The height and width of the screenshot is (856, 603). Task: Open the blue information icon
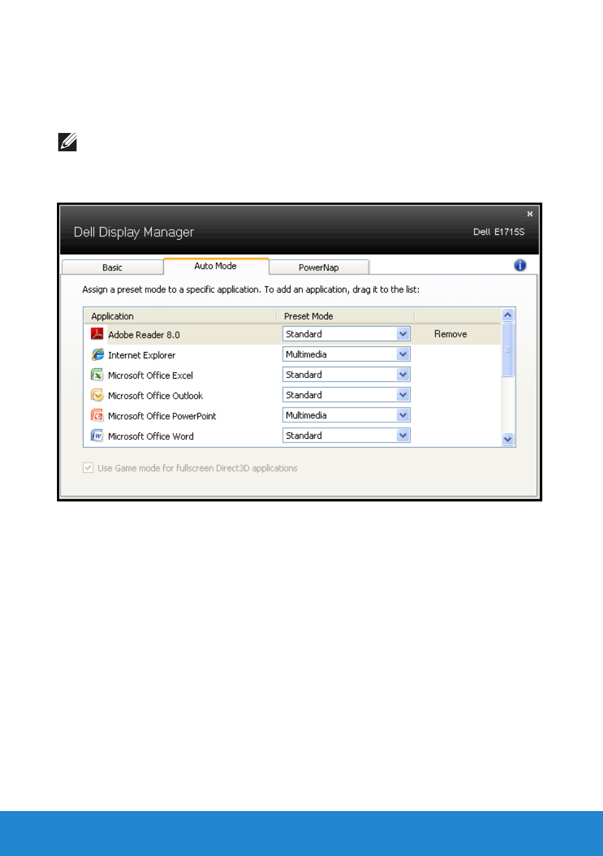pos(520,265)
